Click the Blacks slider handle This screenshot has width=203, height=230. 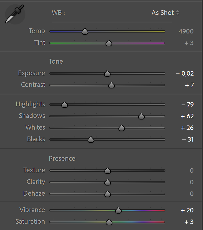[x=91, y=139]
